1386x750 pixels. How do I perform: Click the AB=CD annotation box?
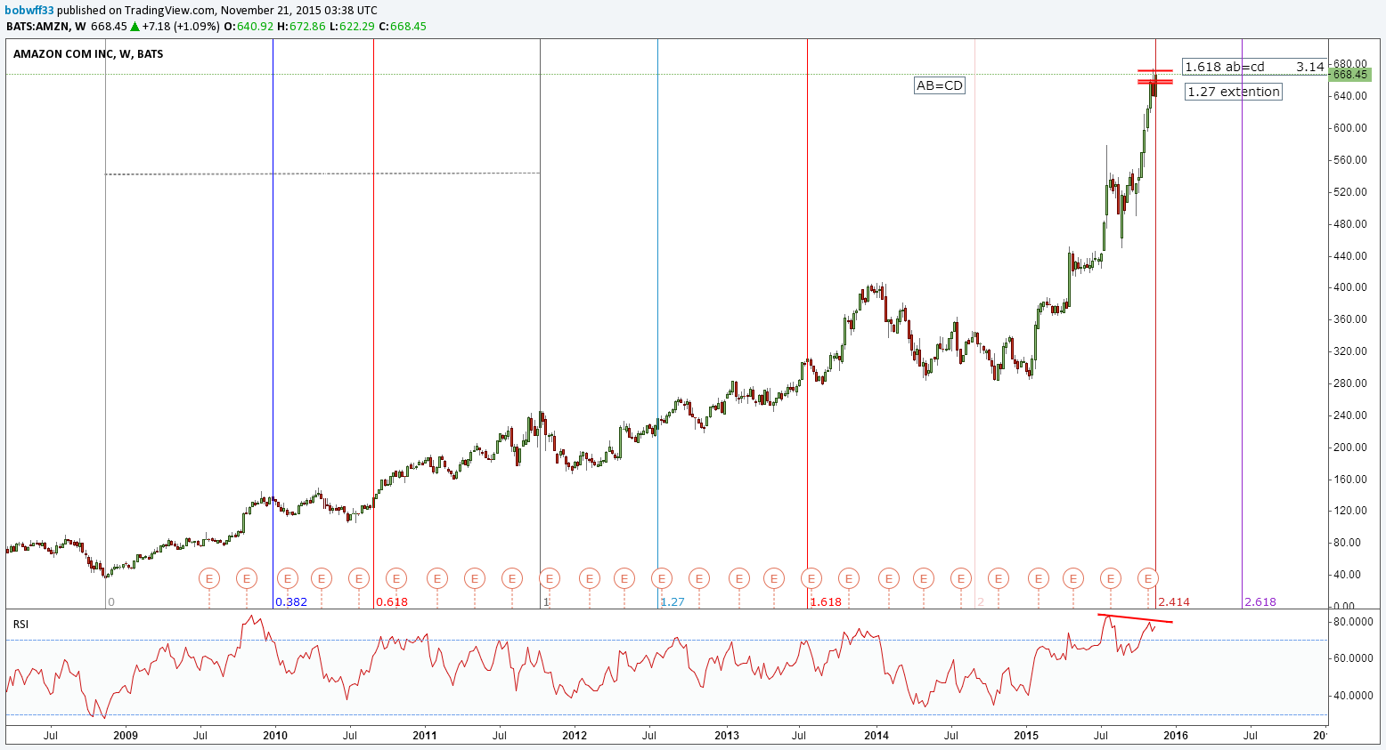pos(940,85)
